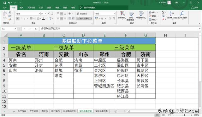Expand the formula bar chevron
This screenshot has width=202, height=117.
[199, 29]
